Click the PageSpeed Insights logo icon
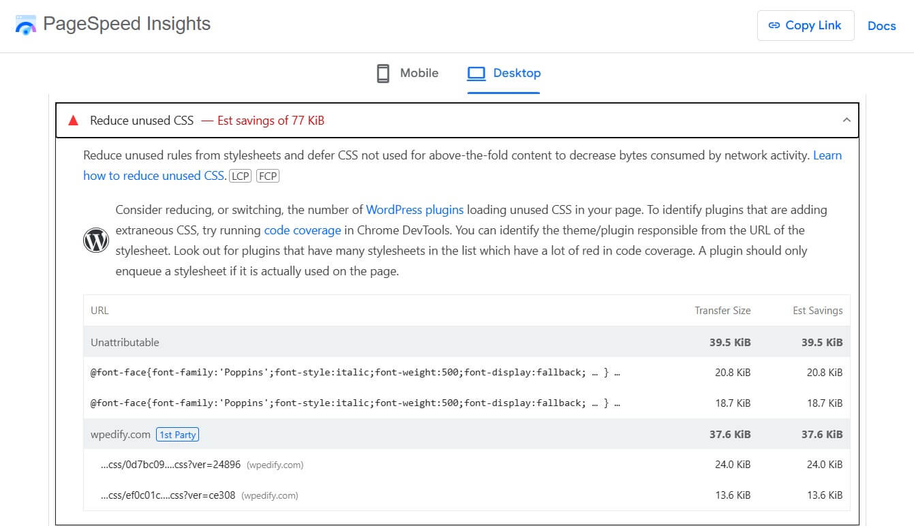 [25, 25]
